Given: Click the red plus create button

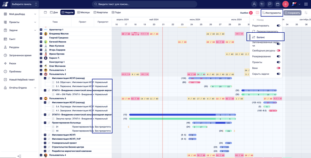Looking at the screenshot, I should 285,4.
